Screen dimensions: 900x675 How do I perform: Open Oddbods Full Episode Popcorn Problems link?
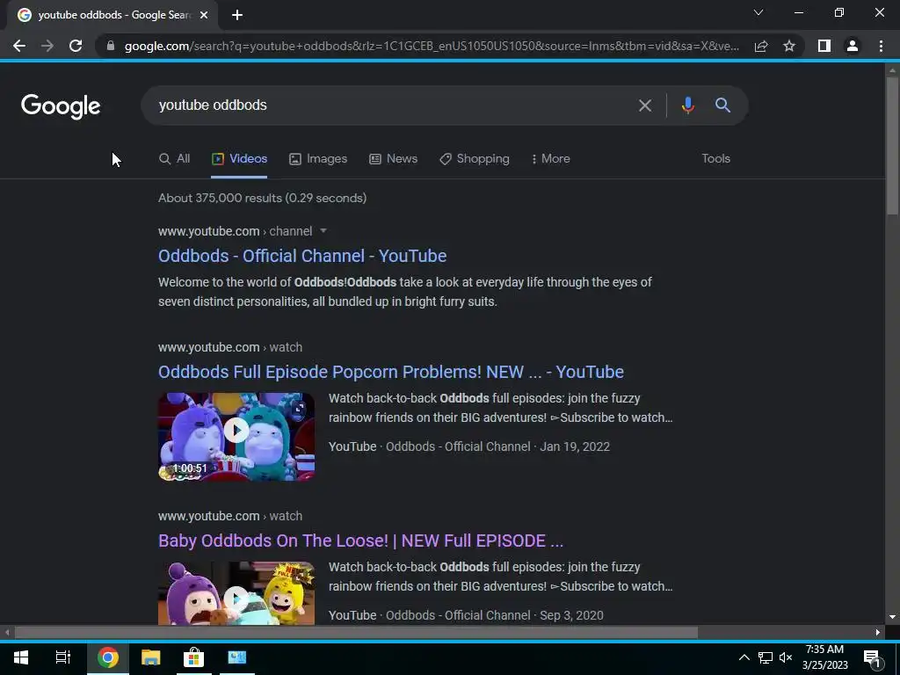click(x=391, y=372)
